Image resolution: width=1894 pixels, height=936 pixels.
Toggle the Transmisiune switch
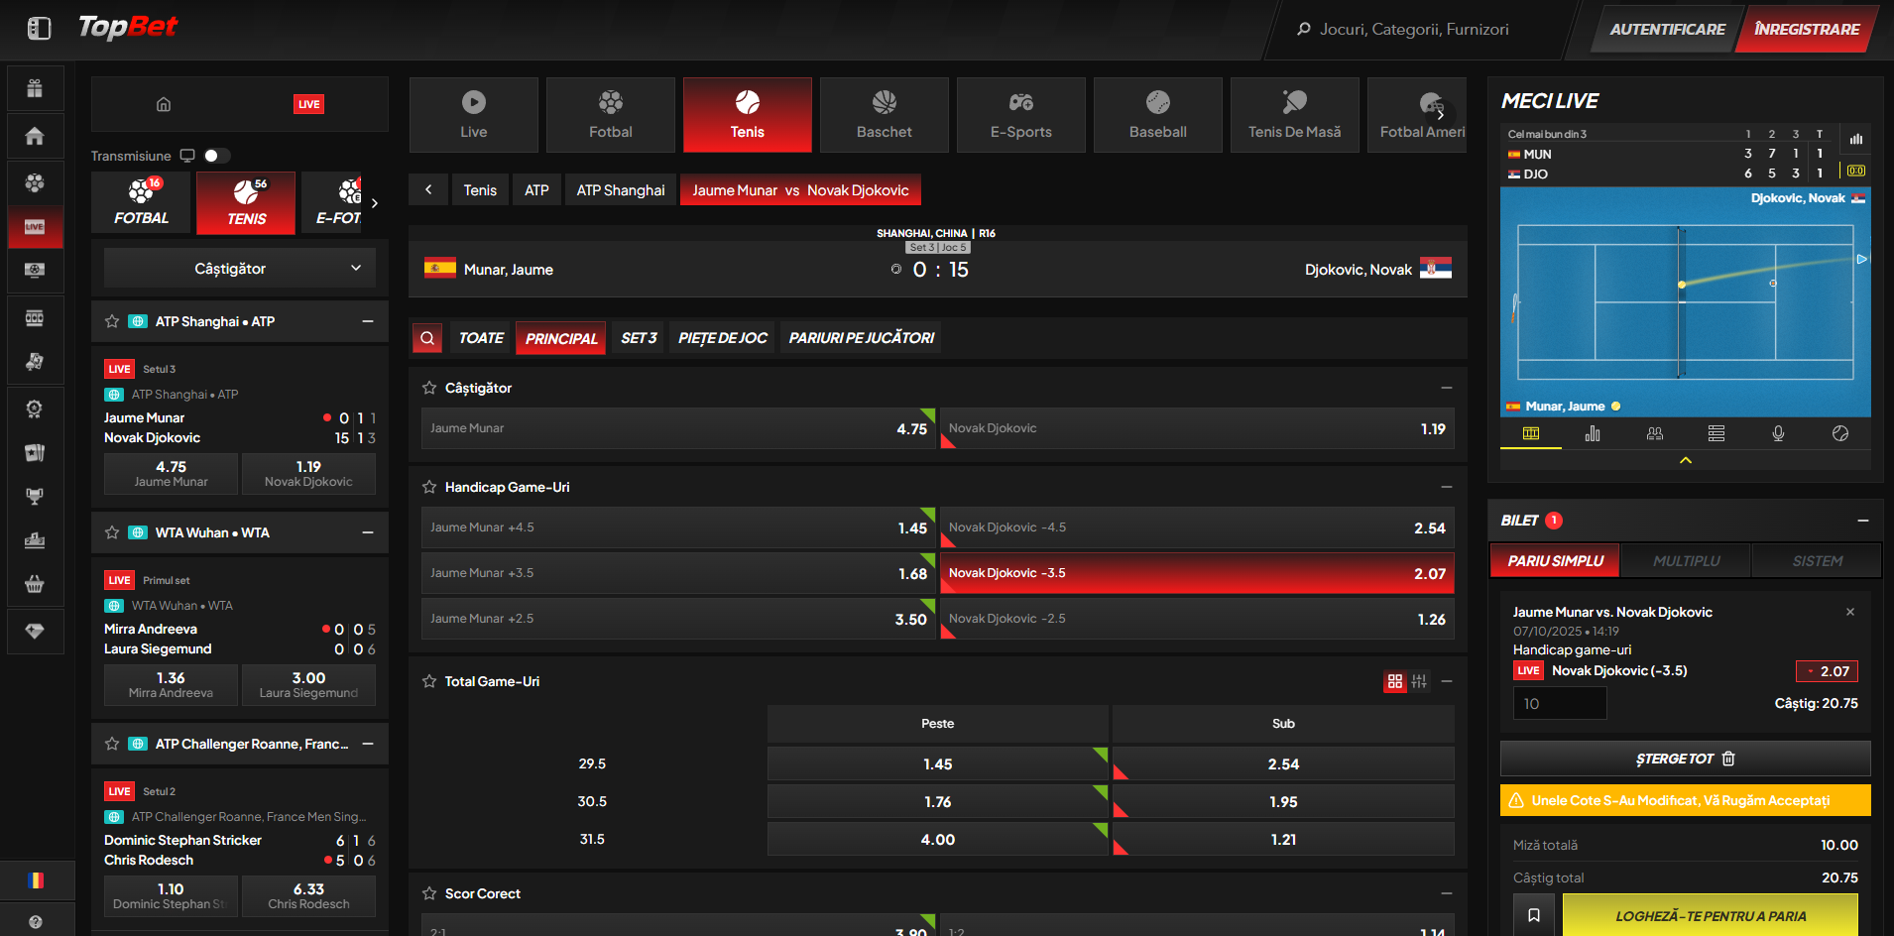(x=216, y=156)
